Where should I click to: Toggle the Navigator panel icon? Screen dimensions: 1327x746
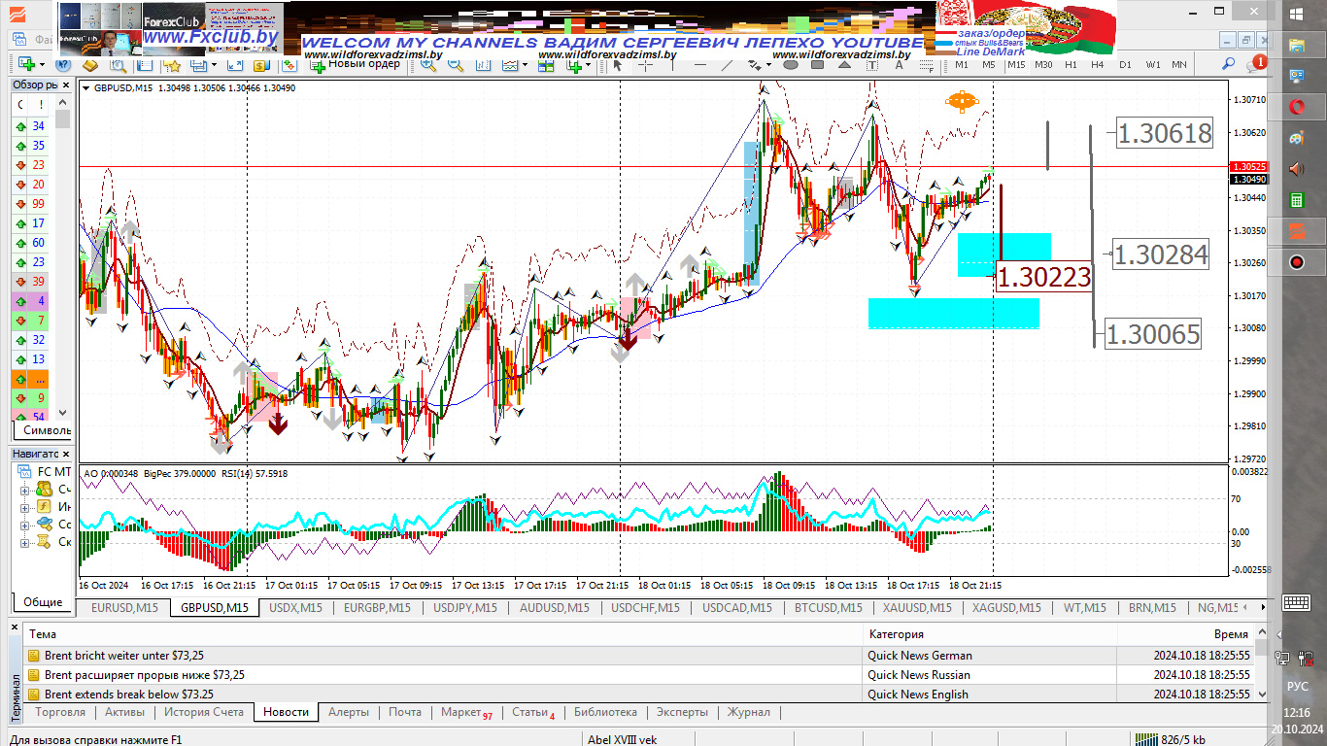(x=172, y=65)
